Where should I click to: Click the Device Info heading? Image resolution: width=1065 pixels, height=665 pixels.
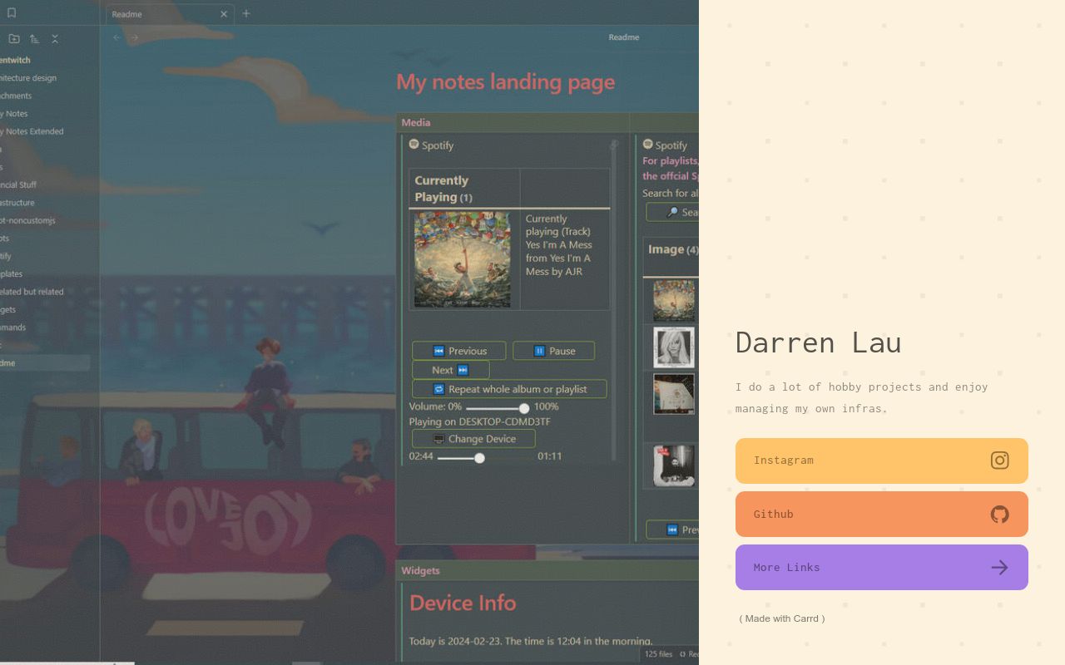pyautogui.click(x=463, y=603)
